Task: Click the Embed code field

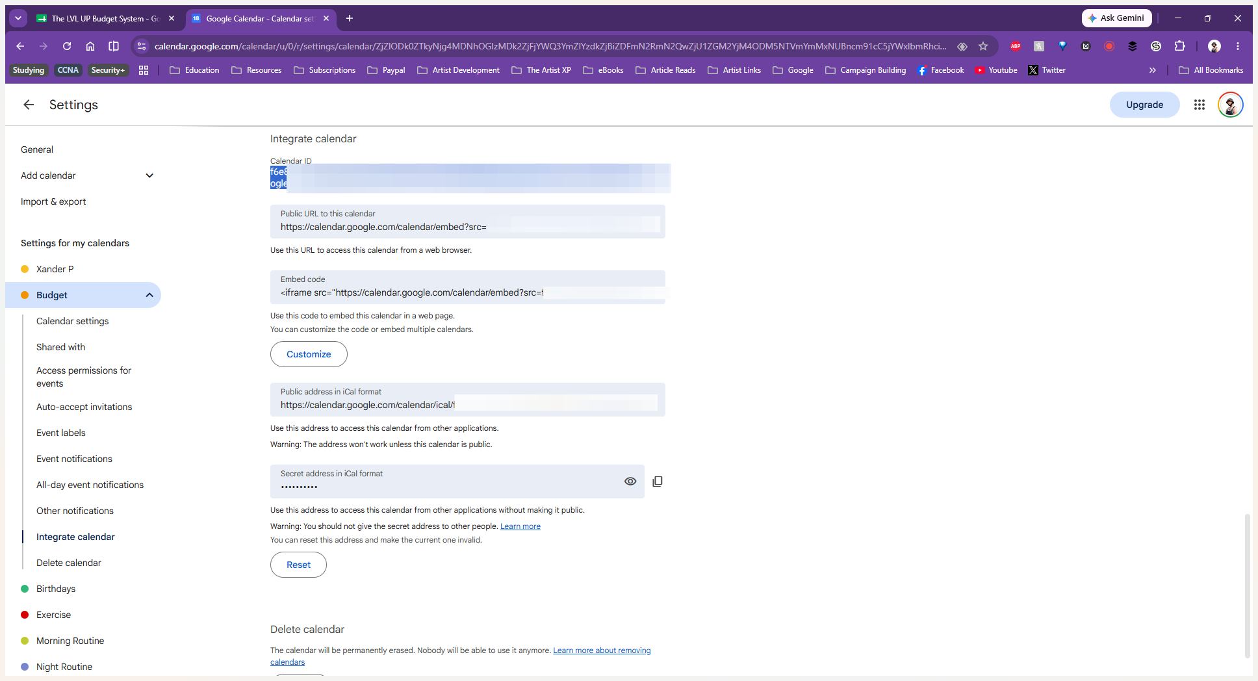Action: tap(468, 287)
